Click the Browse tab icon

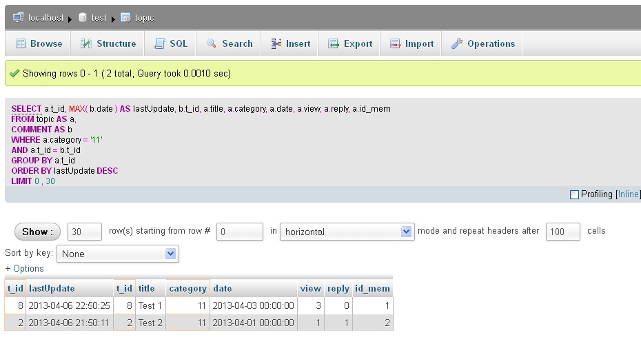coord(21,43)
